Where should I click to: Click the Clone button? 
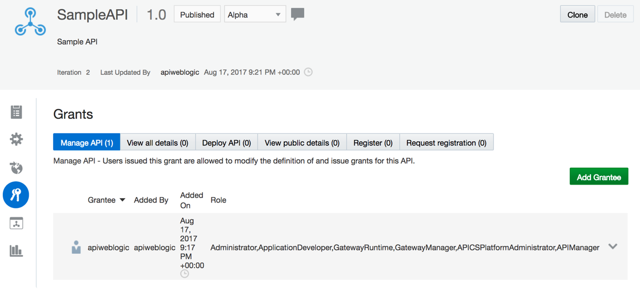577,15
